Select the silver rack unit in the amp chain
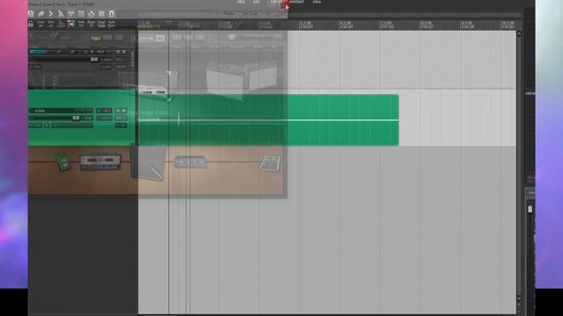 100,162
